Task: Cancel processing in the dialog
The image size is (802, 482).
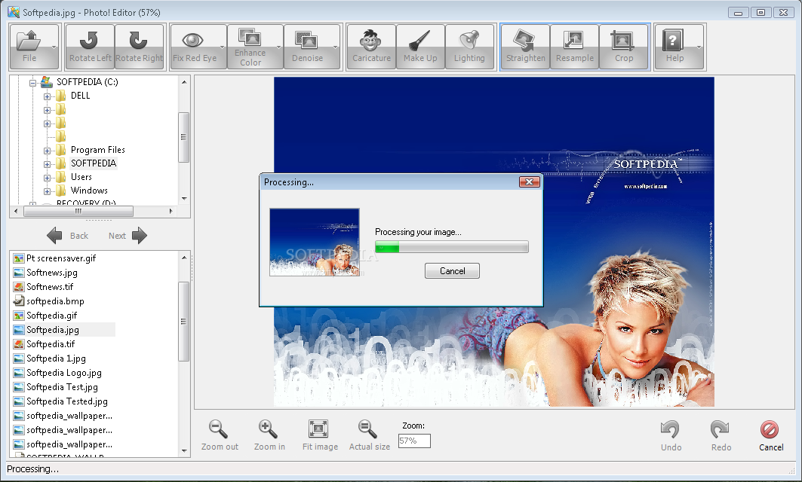Action: tap(452, 270)
